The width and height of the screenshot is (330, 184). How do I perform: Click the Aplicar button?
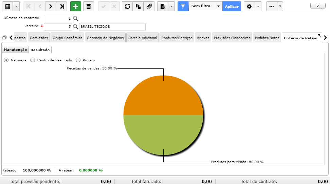tap(232, 6)
